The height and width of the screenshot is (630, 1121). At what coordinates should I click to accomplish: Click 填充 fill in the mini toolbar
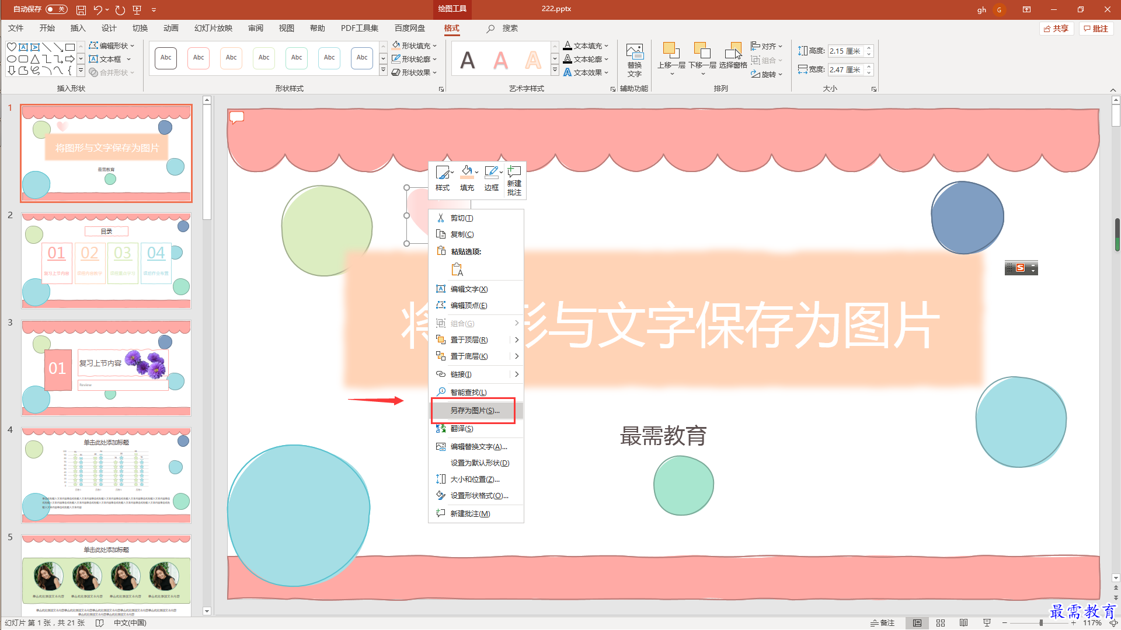tap(467, 179)
